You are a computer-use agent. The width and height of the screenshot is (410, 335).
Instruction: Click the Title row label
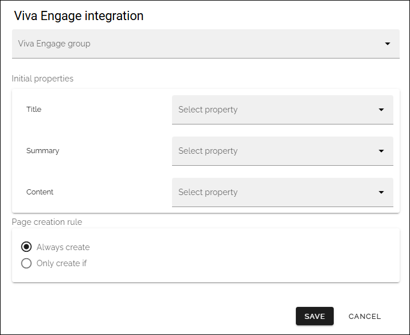[34, 110]
